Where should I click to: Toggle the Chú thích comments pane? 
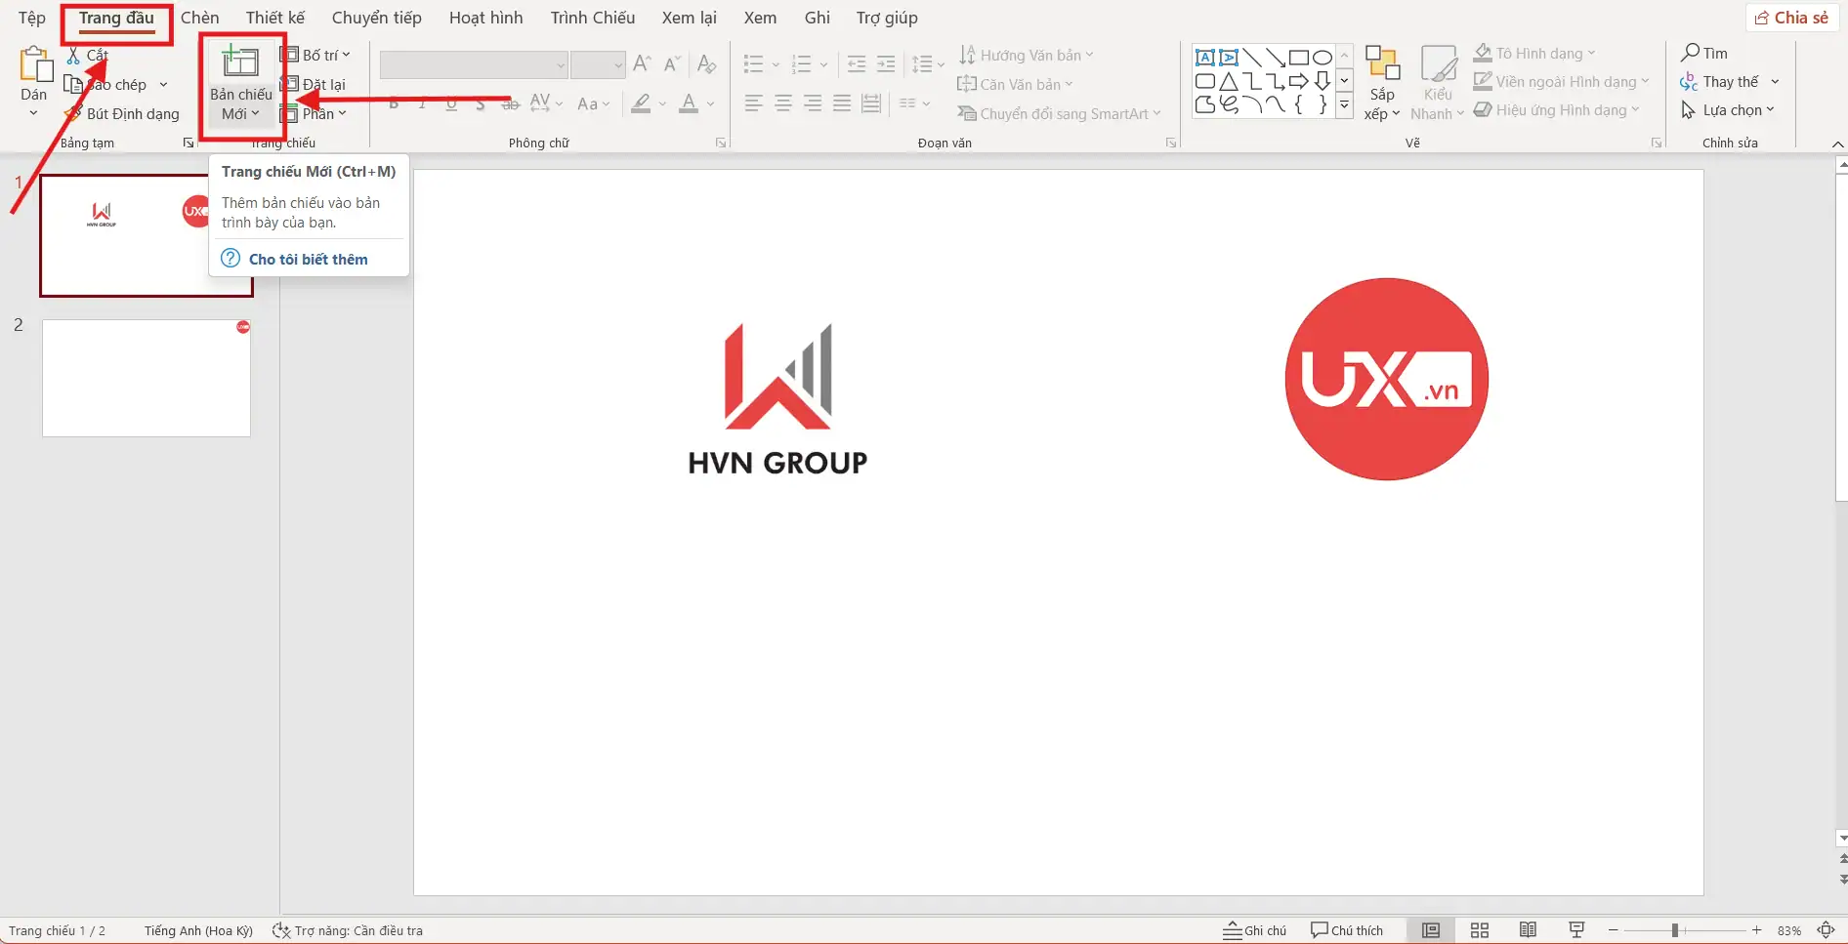tap(1347, 930)
